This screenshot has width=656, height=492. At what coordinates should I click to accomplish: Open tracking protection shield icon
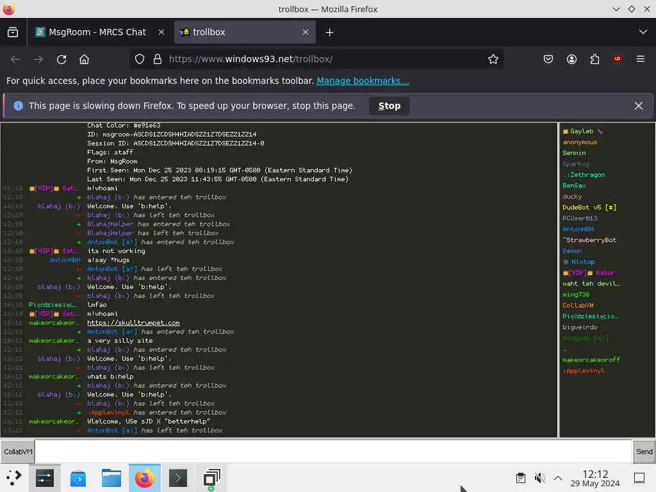point(139,60)
